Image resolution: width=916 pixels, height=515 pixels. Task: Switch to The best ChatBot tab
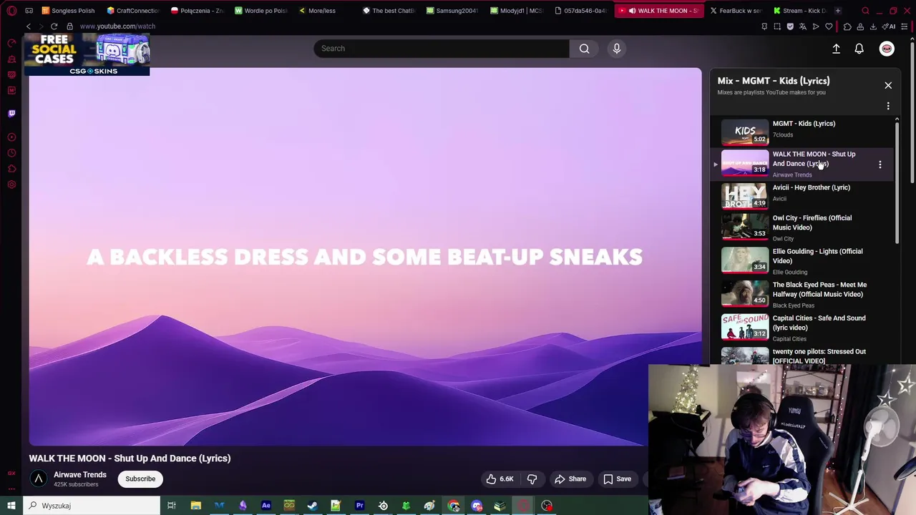(389, 11)
